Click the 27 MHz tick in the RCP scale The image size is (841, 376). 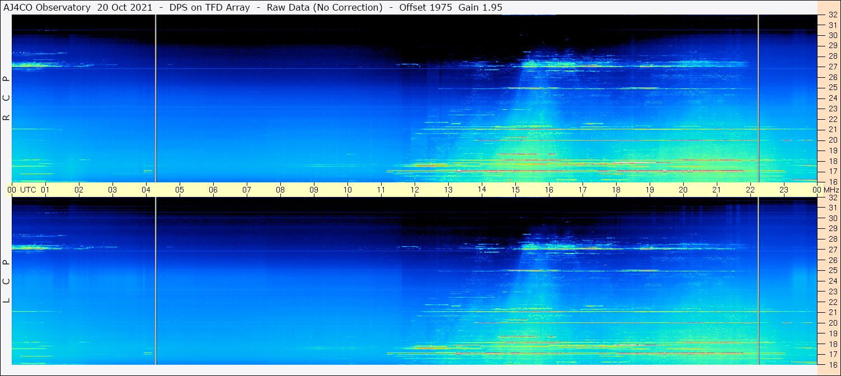(x=832, y=67)
